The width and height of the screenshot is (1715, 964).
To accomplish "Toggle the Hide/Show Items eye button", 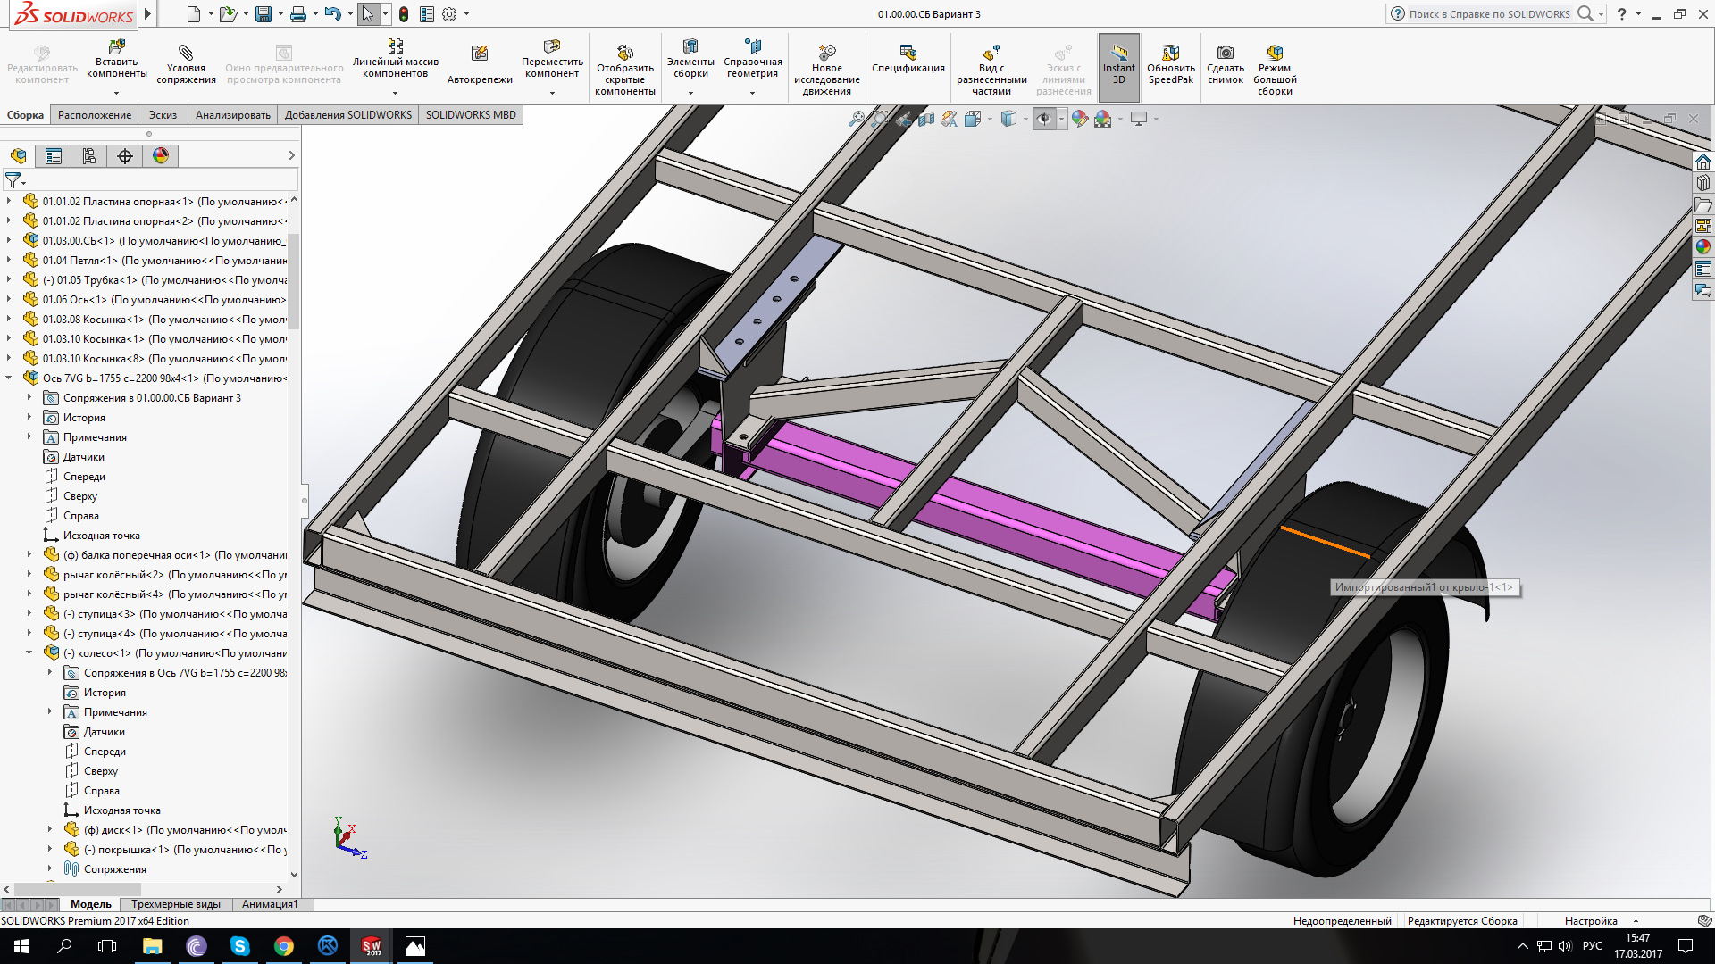I will point(1044,119).
